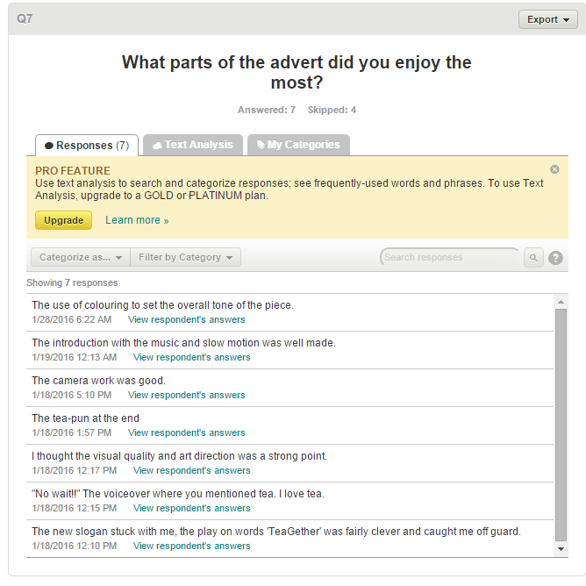Open the Filter by Category dropdown
Screen dimensions: 586x586
coord(185,257)
